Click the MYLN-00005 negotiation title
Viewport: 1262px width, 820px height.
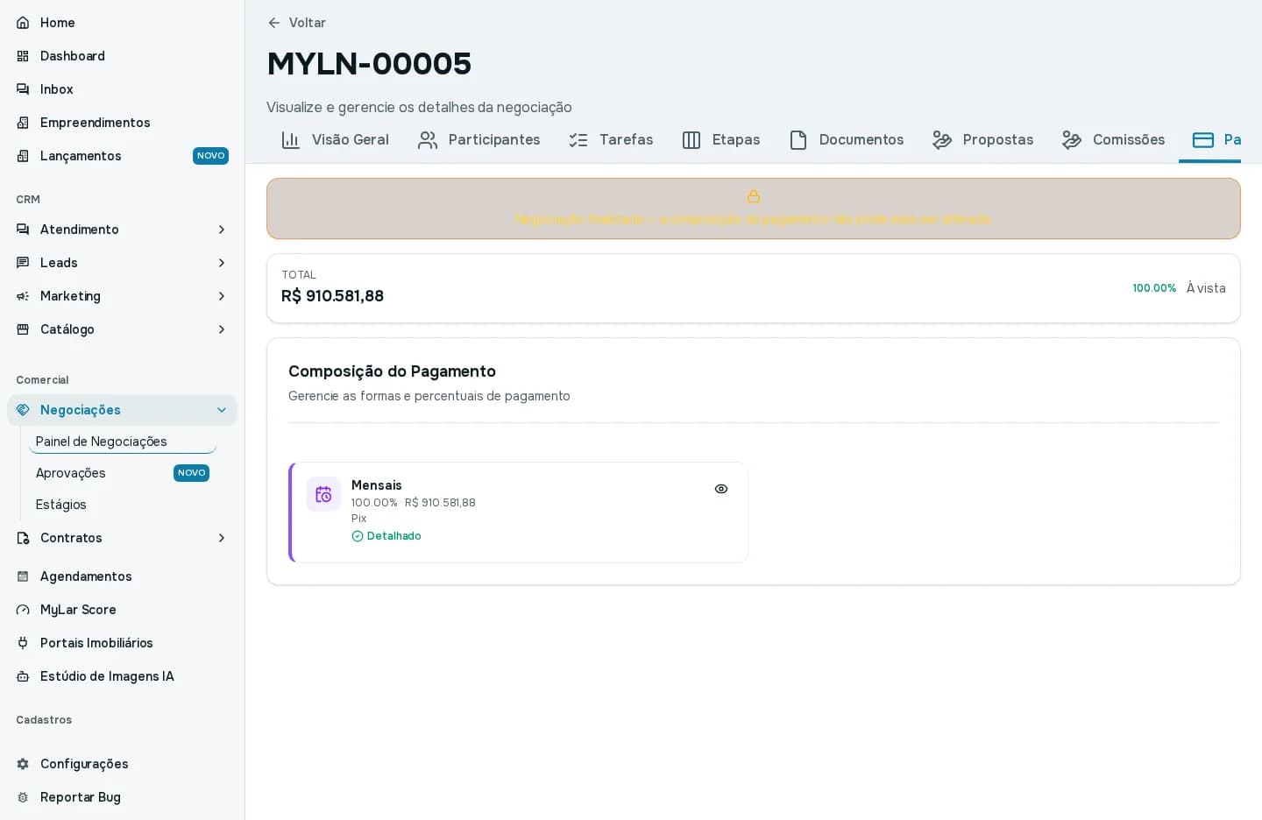coord(369,63)
